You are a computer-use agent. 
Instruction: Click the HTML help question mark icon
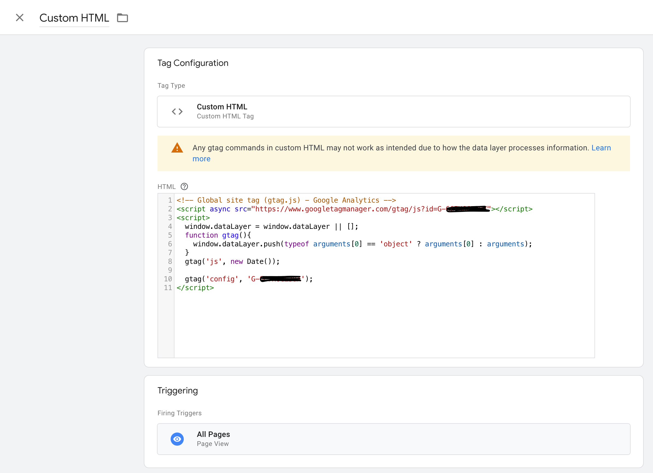184,186
